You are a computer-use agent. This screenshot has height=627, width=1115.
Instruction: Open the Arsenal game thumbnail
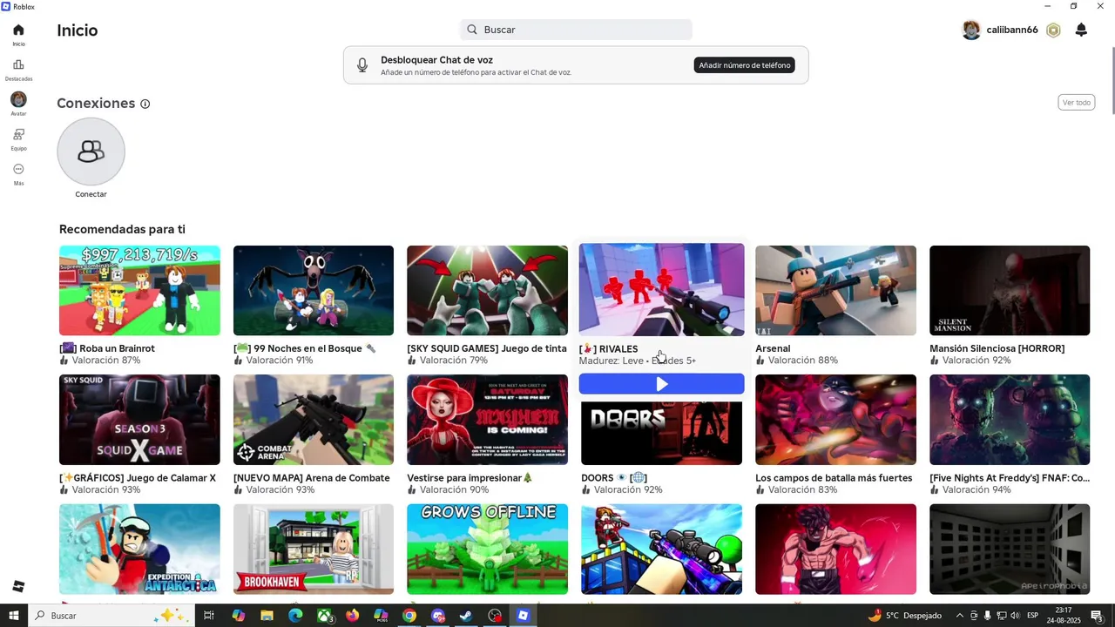pyautogui.click(x=835, y=291)
